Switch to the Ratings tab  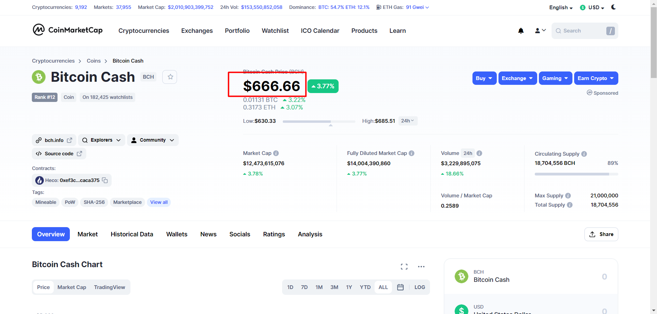click(274, 234)
